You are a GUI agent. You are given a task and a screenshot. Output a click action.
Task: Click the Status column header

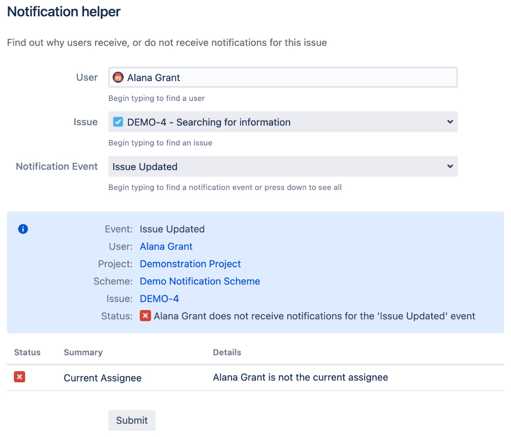coord(27,352)
